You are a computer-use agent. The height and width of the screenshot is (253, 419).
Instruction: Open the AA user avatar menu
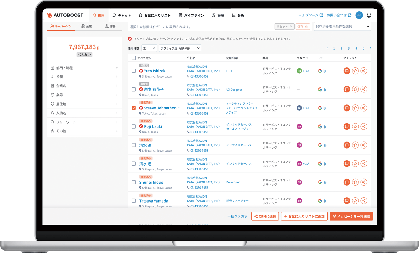click(x=359, y=15)
